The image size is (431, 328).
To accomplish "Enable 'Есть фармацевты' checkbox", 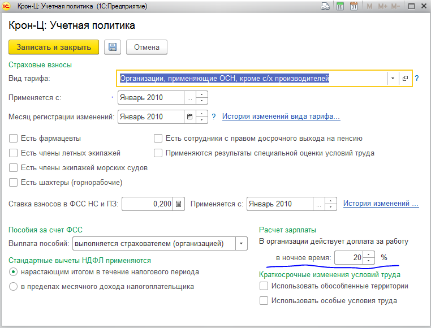I will click(13, 139).
